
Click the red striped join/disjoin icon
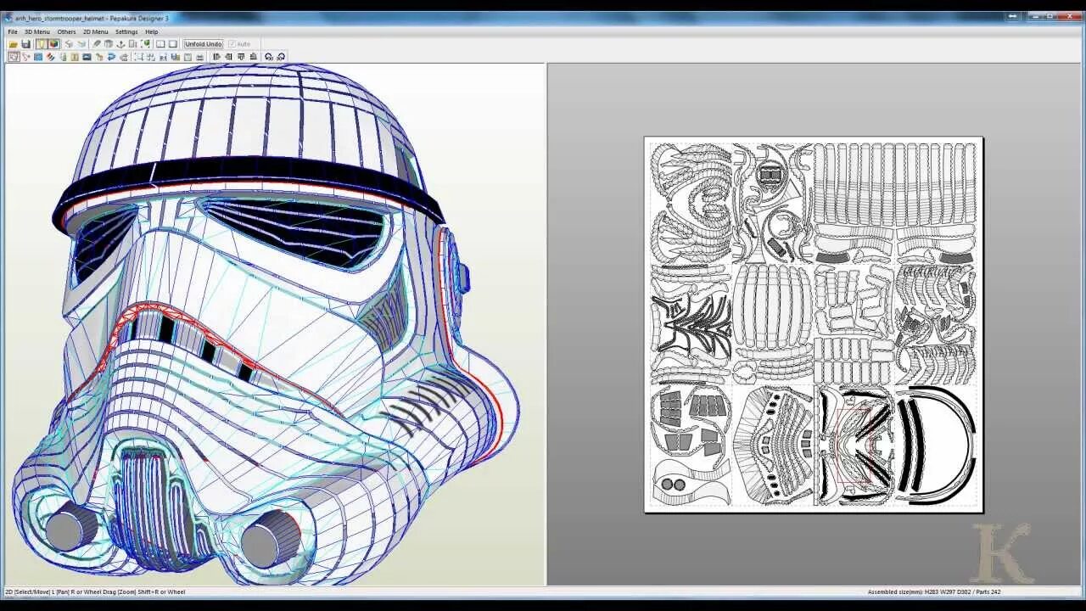[x=51, y=57]
